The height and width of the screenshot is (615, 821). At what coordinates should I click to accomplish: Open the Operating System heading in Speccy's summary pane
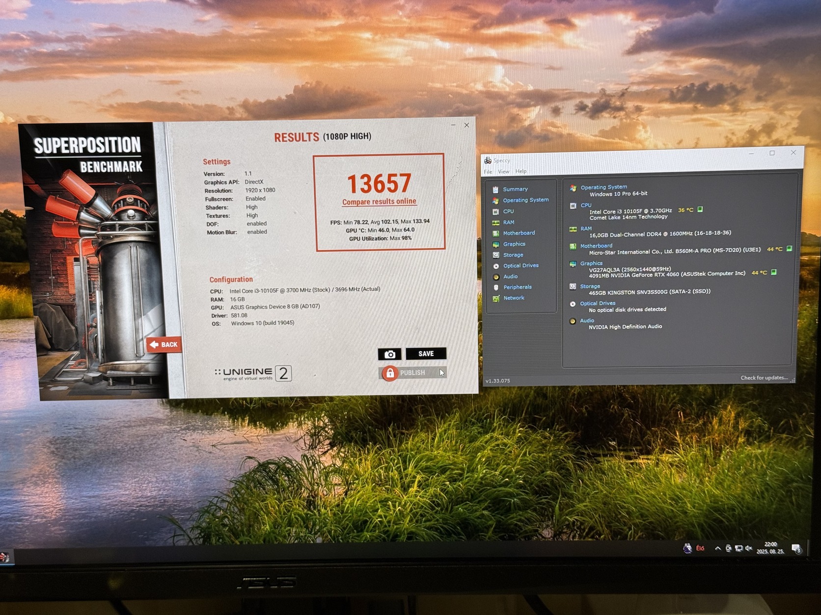(603, 187)
